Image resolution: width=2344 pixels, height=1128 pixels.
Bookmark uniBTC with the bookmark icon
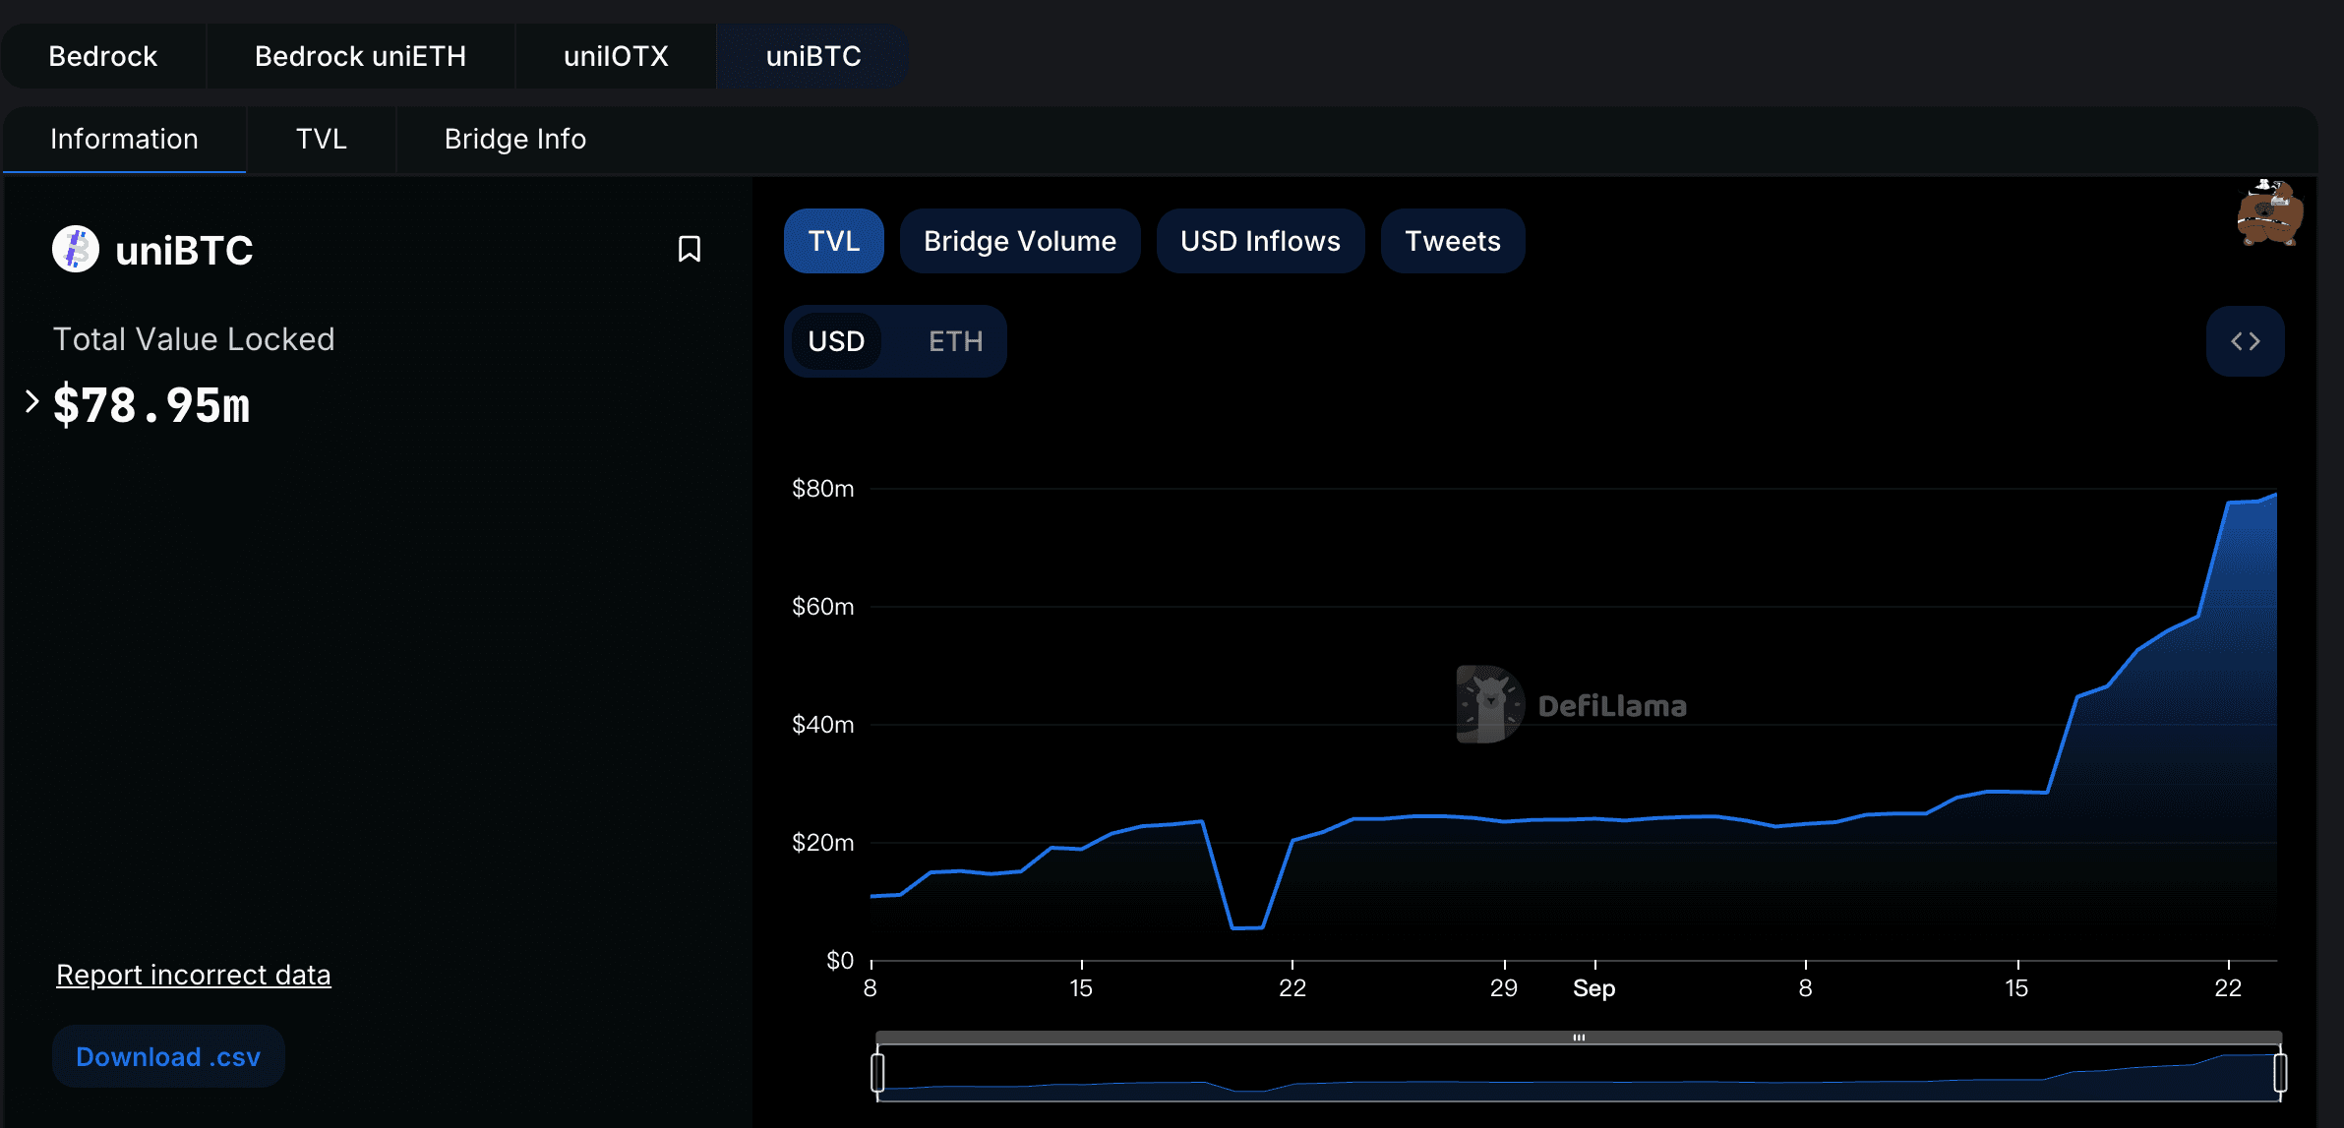[690, 249]
